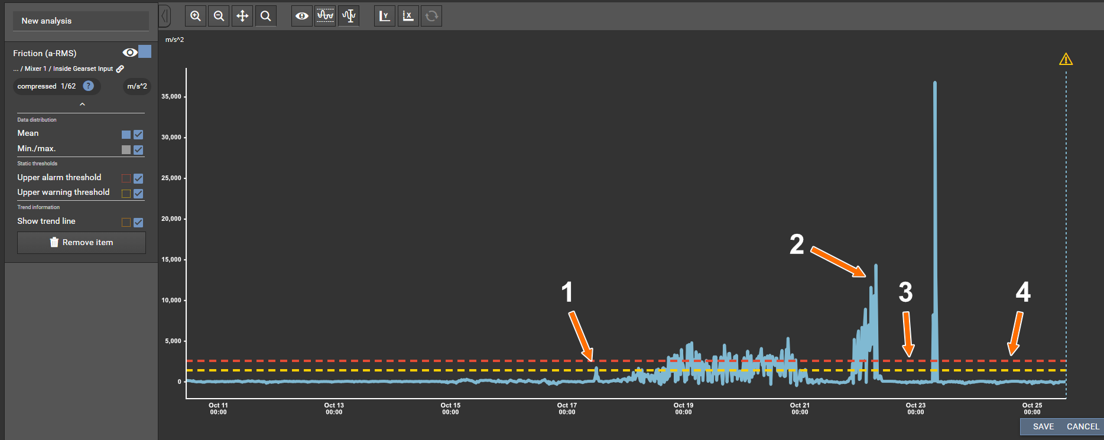Click the SAVE button

coord(1043,426)
